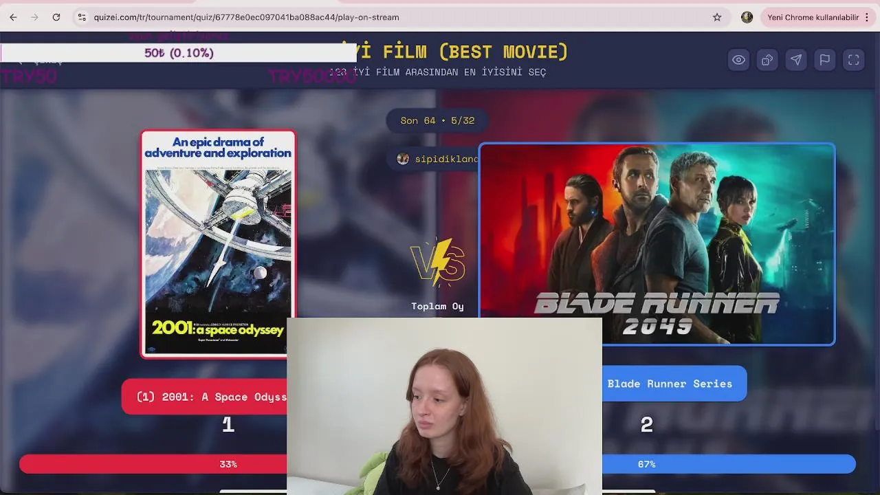Click the 'Son 64 • 5/32' round badge
Screen dimensions: 880x495
(x=437, y=120)
